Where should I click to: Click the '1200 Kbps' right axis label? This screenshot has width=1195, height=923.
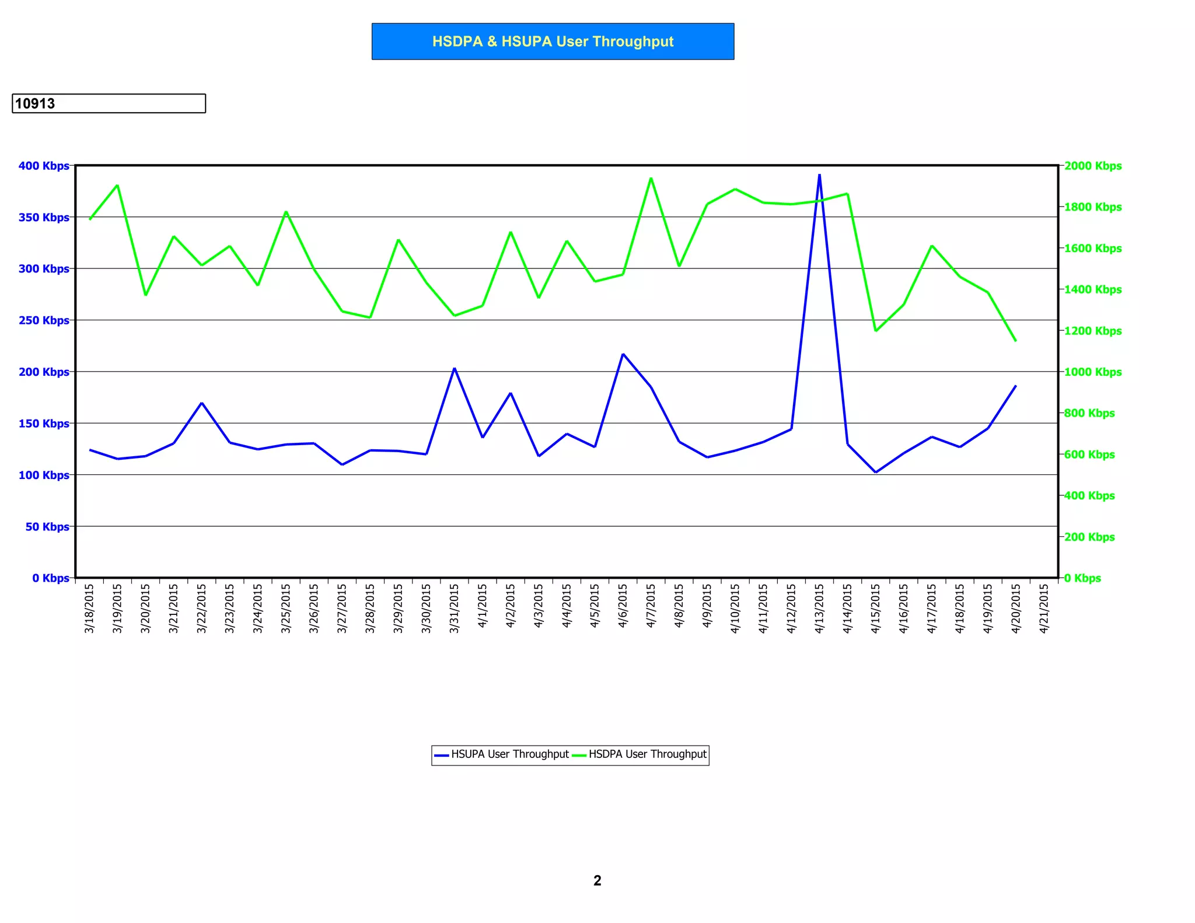click(x=1093, y=331)
